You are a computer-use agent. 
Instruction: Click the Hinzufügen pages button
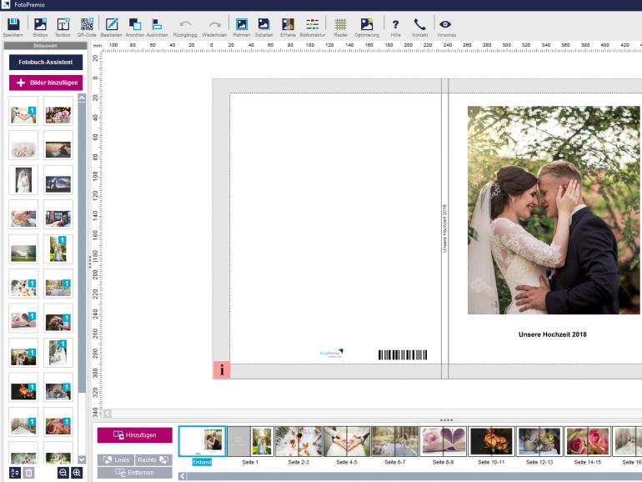pos(135,435)
